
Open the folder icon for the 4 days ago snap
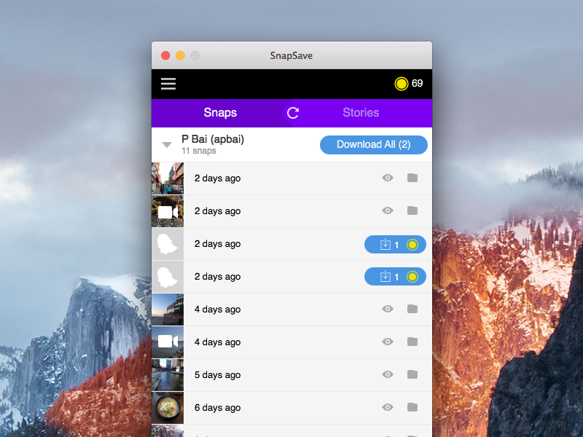[x=412, y=309]
